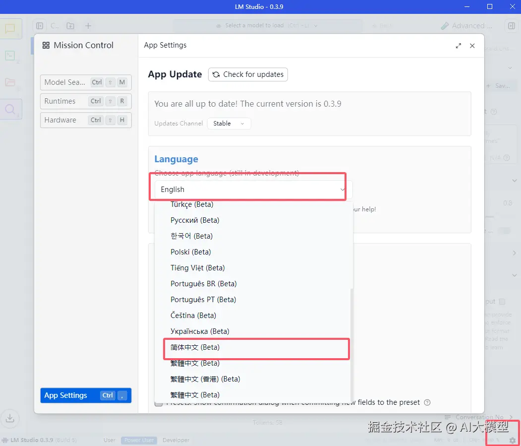521x446 pixels.
Task: Open the Downloads icon at bottom left
Action: click(x=10, y=418)
